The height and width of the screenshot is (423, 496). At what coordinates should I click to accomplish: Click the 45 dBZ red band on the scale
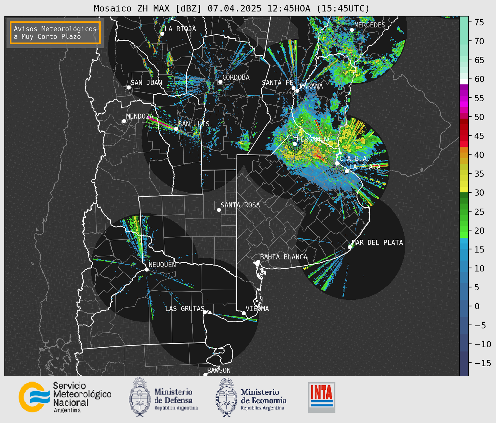(x=464, y=136)
